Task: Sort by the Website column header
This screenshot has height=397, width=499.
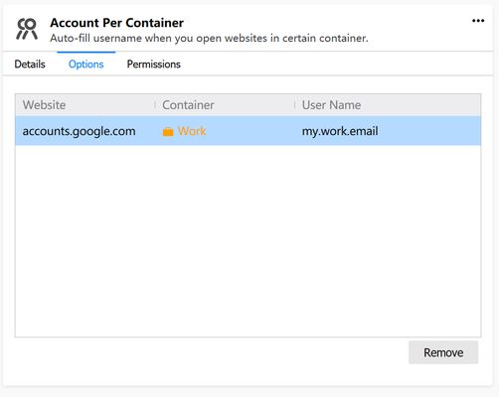Action: pyautogui.click(x=85, y=105)
